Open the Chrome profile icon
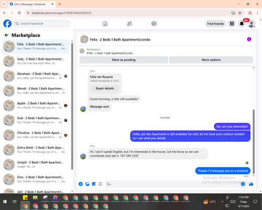Screen dimensions: 262x210 pos(250,13)
